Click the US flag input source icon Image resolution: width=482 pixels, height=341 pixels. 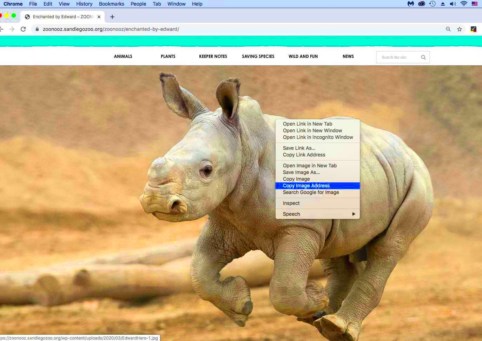pyautogui.click(x=475, y=4)
